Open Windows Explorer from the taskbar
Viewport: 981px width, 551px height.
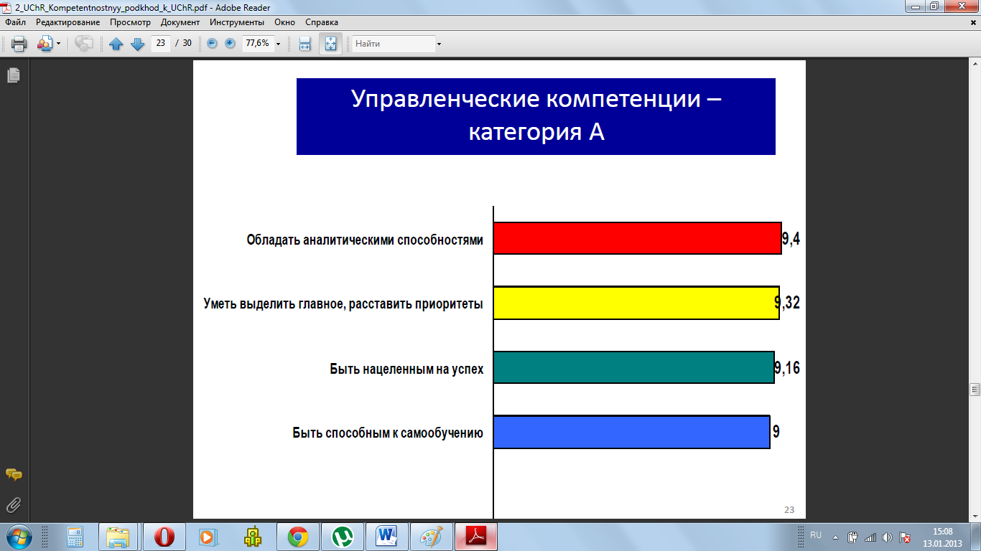pos(118,537)
